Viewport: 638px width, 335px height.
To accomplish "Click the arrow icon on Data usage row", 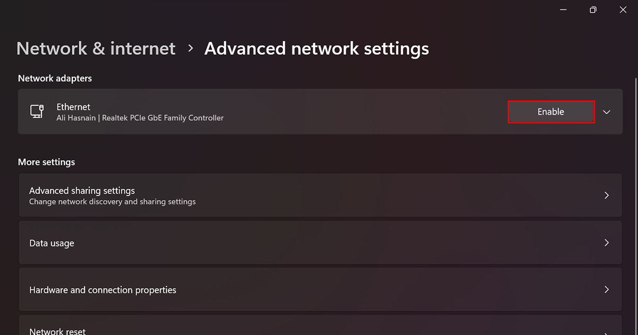I will [x=607, y=242].
